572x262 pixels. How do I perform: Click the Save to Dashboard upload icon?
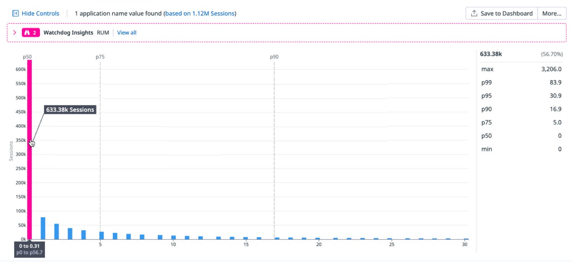tap(474, 13)
